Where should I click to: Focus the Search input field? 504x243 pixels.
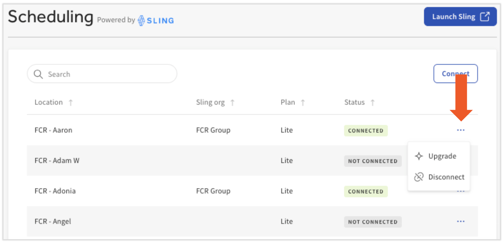pos(108,74)
